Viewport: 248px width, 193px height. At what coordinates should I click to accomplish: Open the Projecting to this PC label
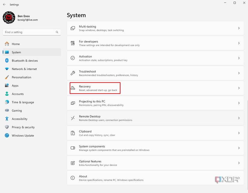pyautogui.click(x=92, y=101)
